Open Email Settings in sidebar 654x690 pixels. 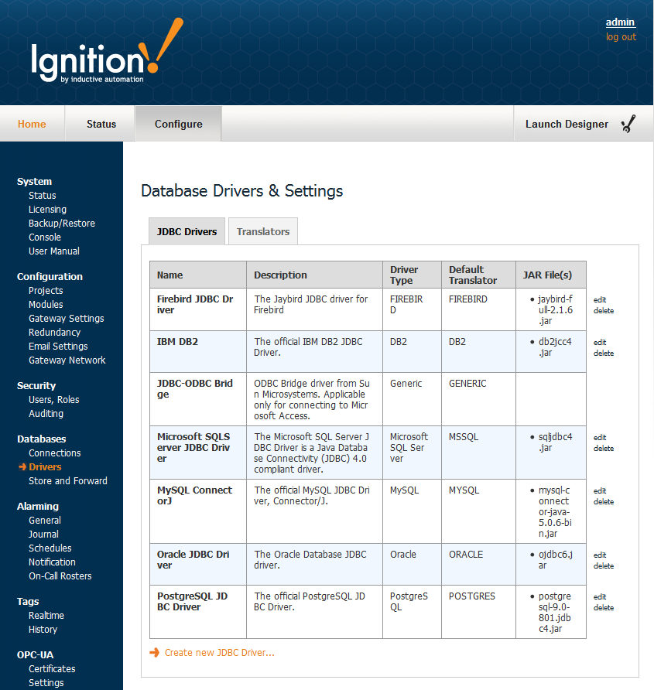(x=58, y=347)
